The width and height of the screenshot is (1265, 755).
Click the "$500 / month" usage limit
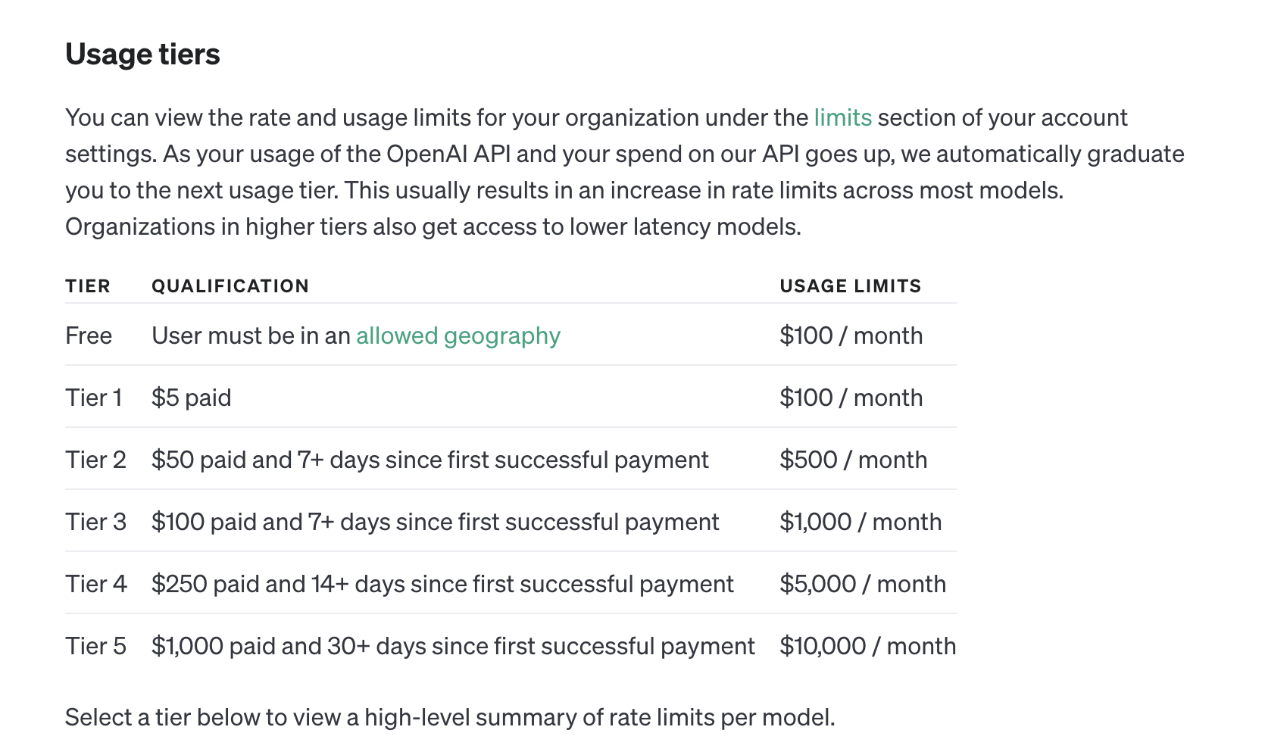(x=853, y=460)
